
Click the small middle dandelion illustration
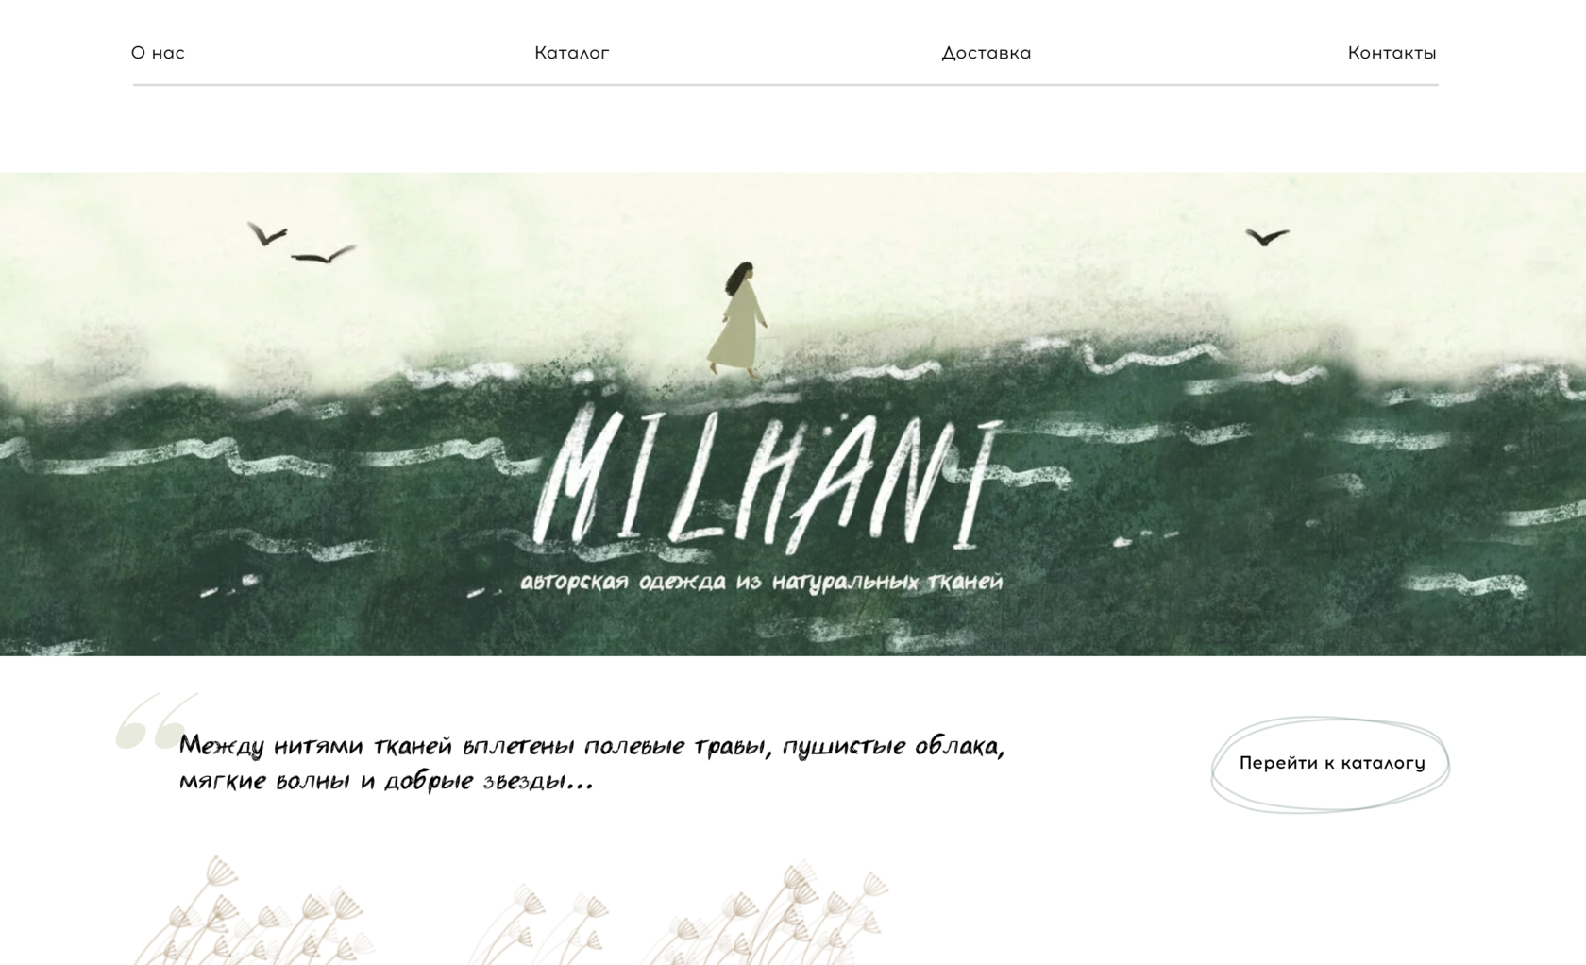point(539,923)
